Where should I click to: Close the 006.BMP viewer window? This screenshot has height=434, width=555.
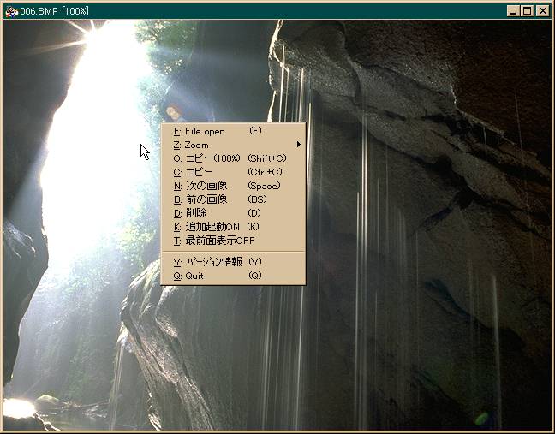(542, 11)
